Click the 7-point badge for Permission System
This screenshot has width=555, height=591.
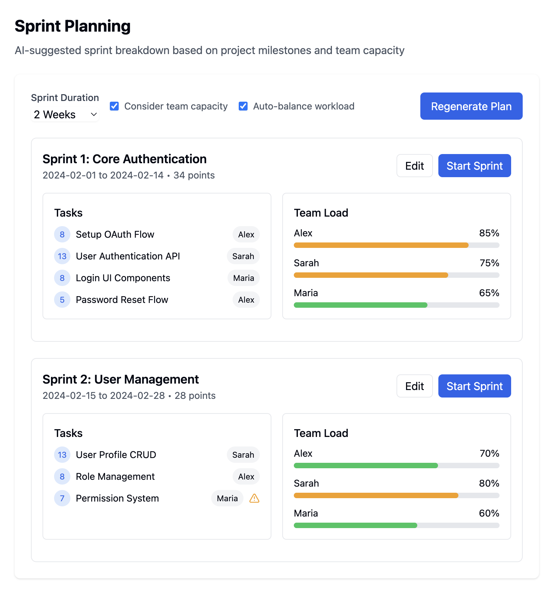[62, 498]
